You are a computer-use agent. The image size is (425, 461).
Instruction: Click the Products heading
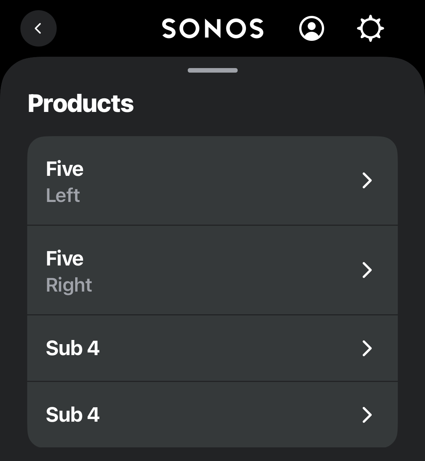coord(81,104)
